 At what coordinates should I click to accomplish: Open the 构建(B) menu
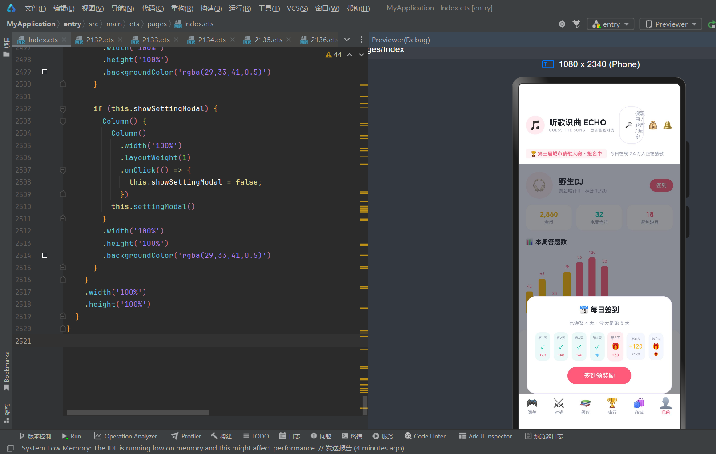[211, 8]
